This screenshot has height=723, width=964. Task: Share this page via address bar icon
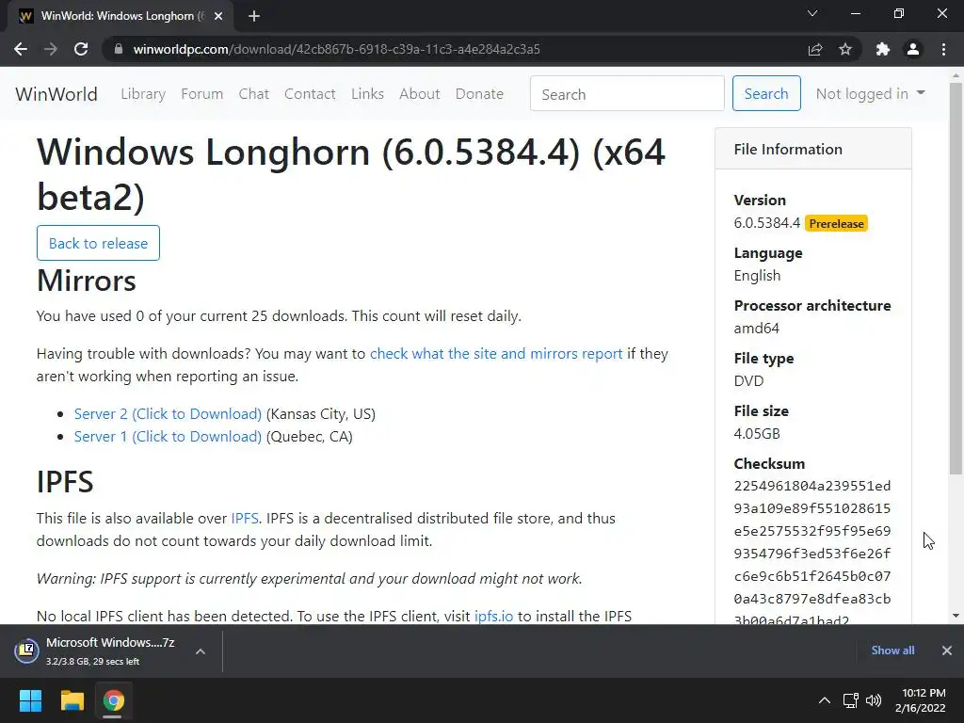tap(815, 49)
